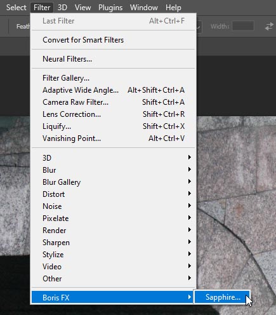This screenshot has height=315, width=276.
Task: Expand the Blur Gallery submenu
Action: pos(114,182)
